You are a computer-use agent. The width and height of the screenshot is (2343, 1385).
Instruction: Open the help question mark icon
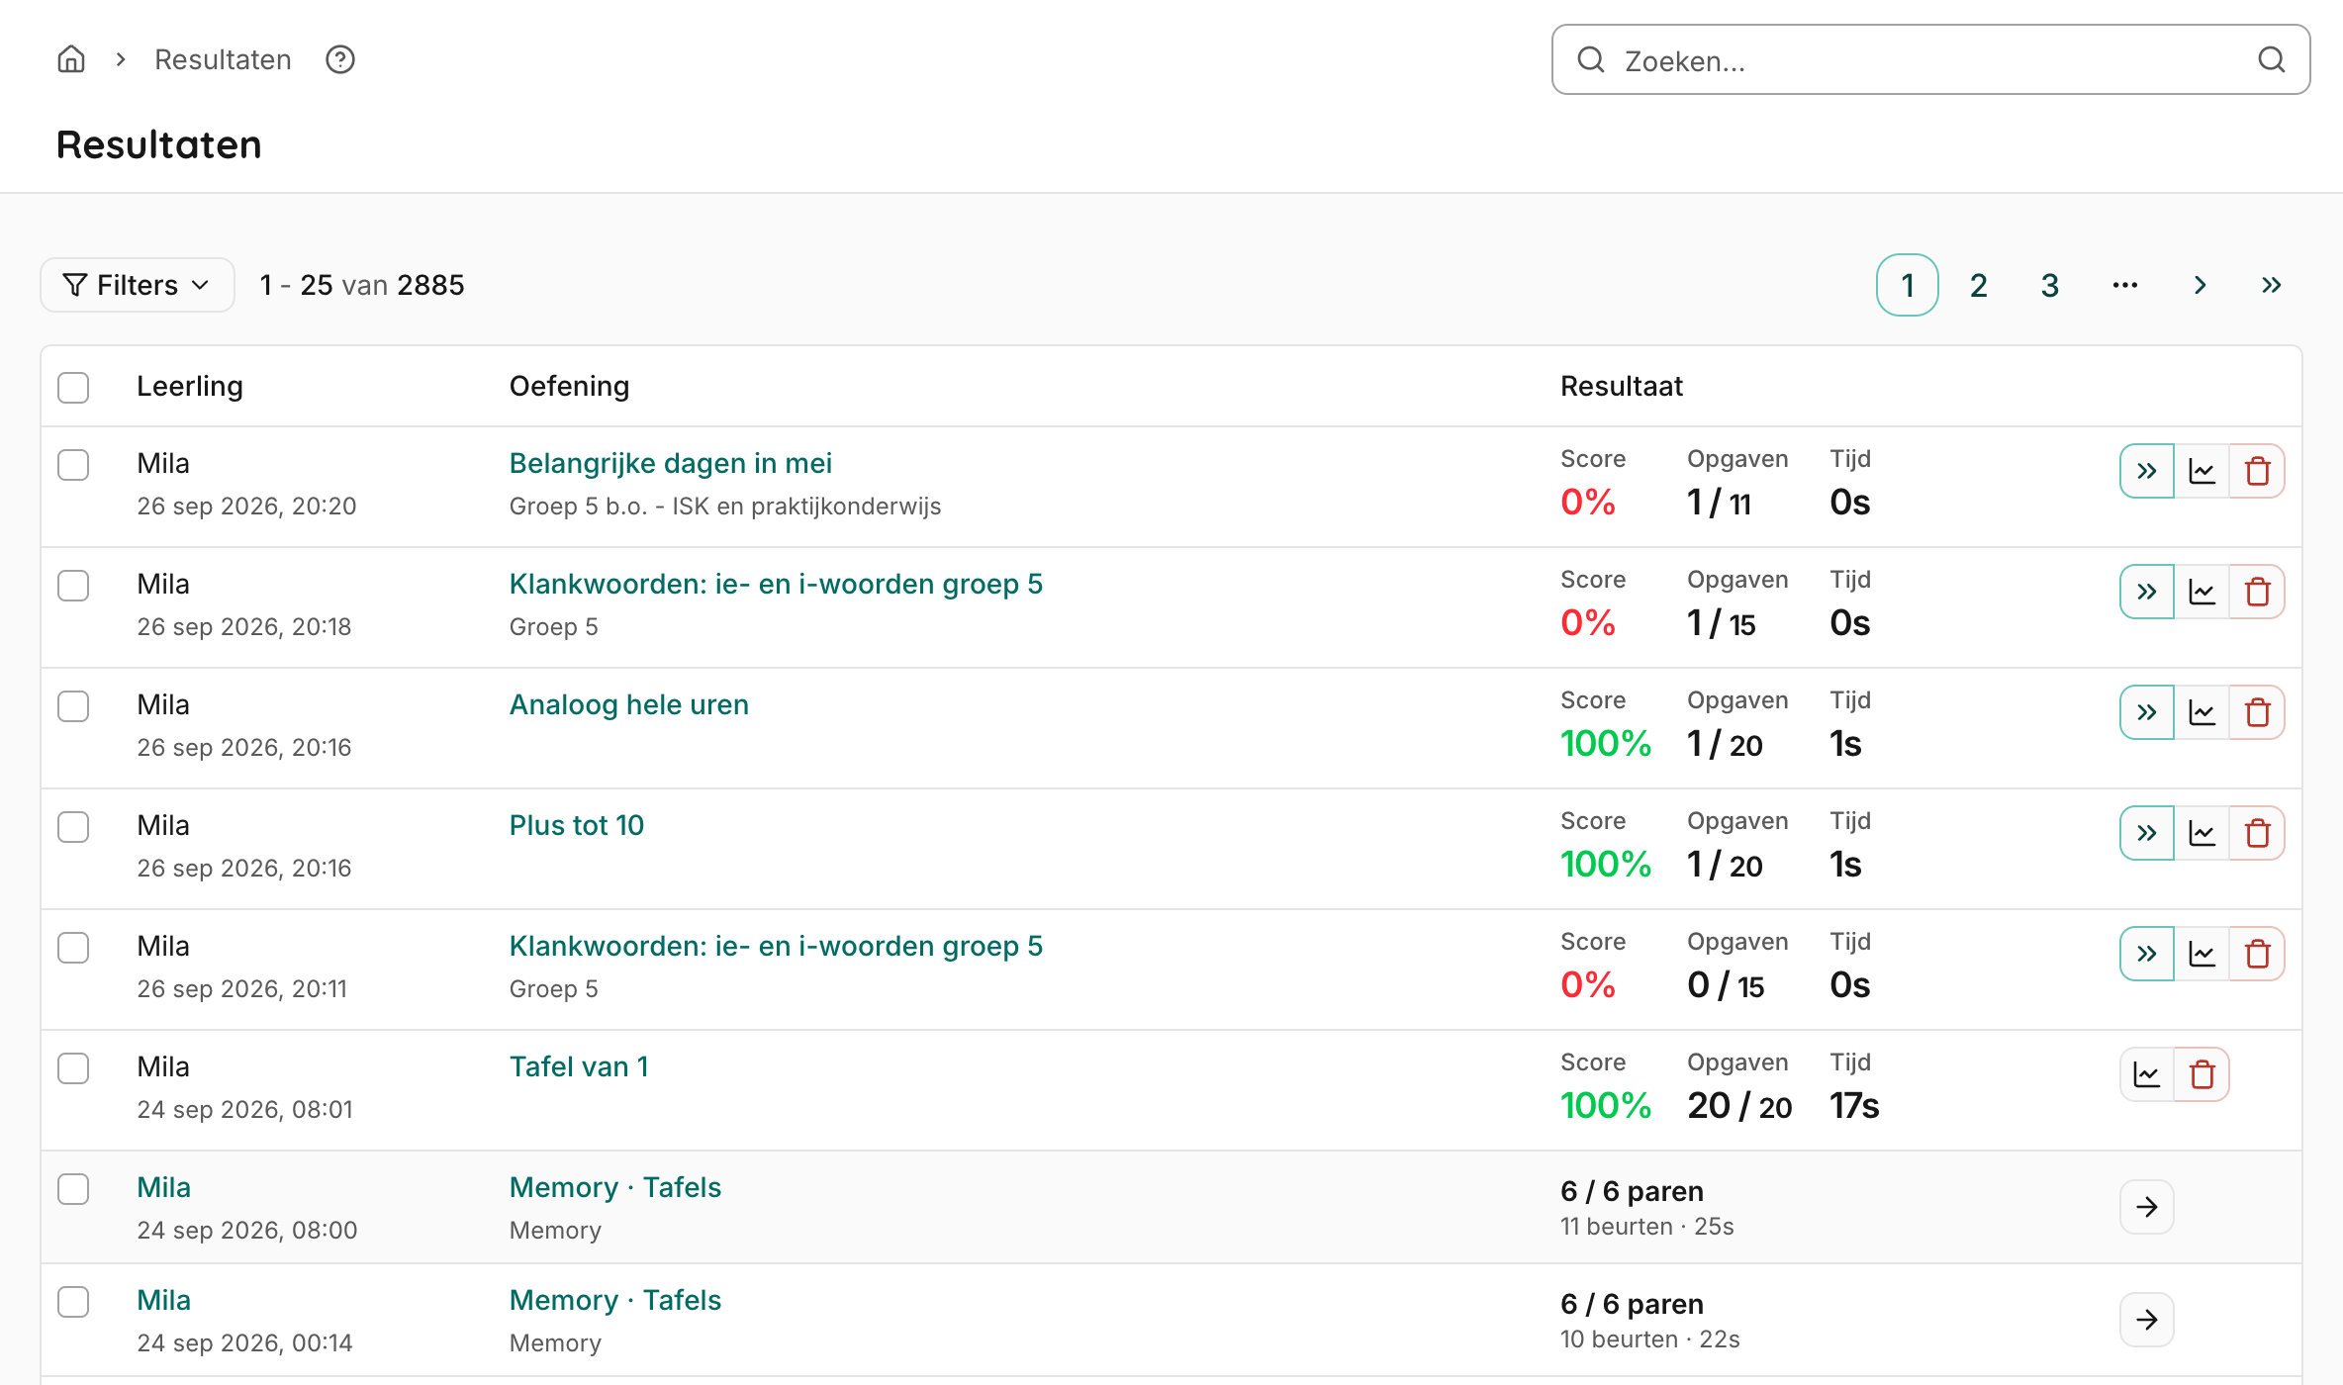[x=340, y=59]
